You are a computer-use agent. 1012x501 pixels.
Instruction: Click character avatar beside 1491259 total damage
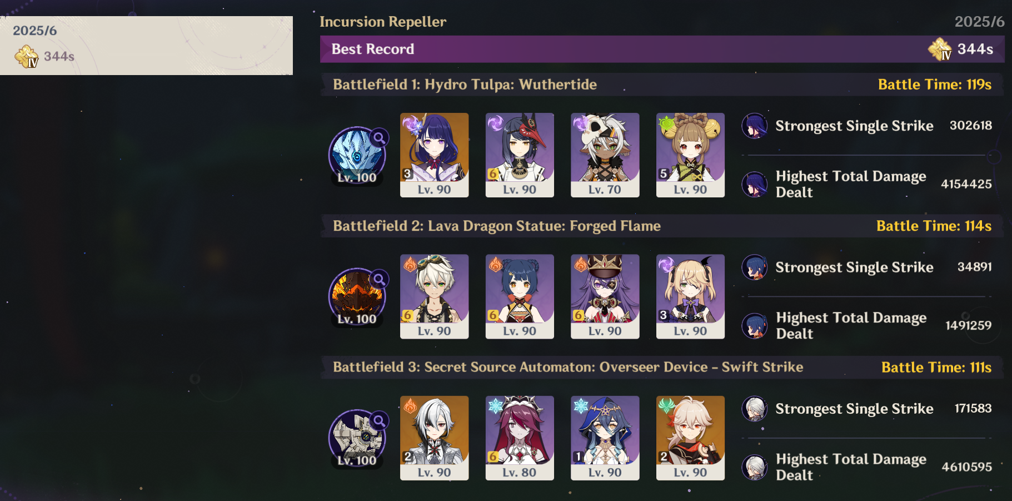pos(755,326)
